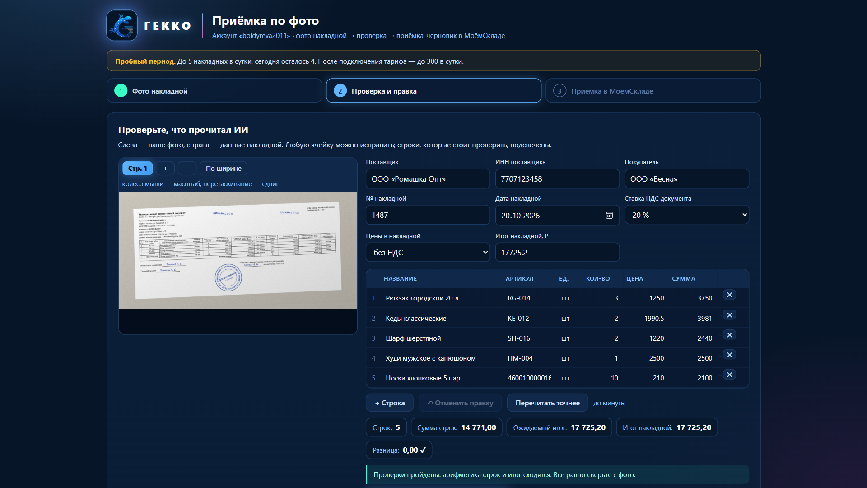Click the Разница: 0,00 indicator

399,450
